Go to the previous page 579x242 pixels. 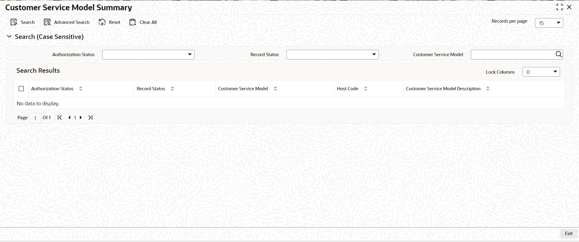point(69,117)
